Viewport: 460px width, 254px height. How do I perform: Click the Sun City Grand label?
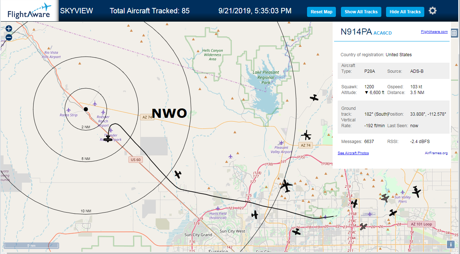coord(198,235)
